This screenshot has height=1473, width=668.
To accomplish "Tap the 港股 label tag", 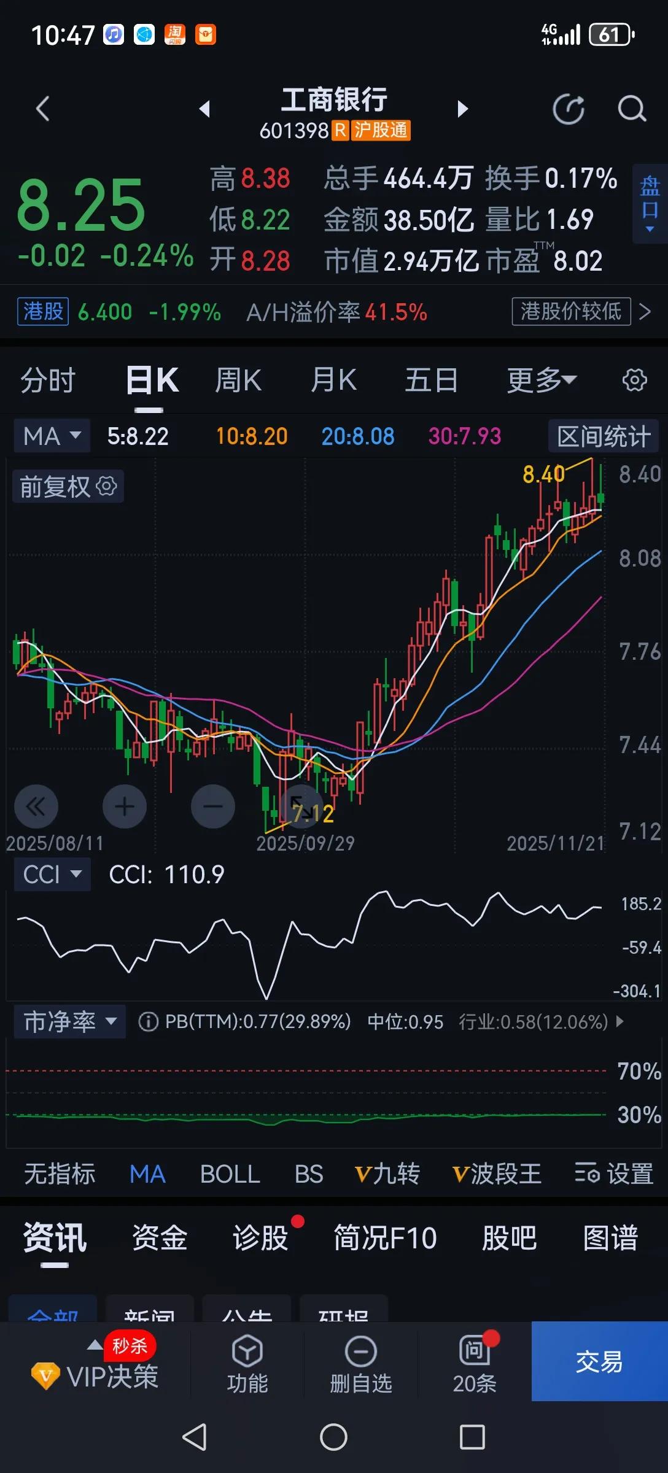I will tap(43, 311).
